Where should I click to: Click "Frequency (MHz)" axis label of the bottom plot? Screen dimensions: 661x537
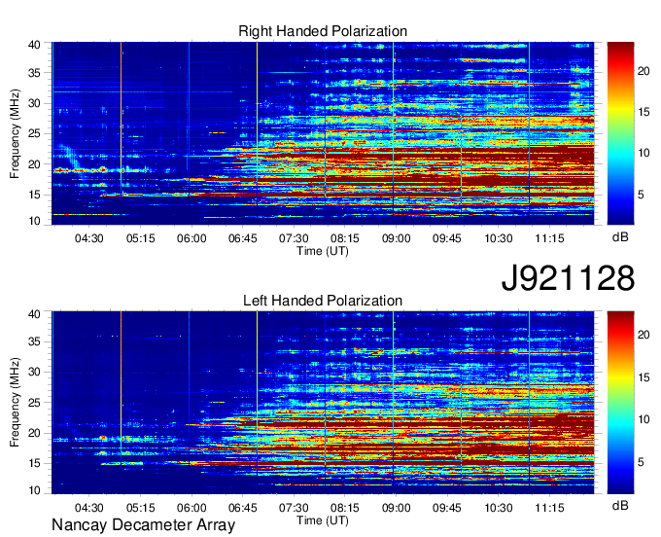pos(15,403)
